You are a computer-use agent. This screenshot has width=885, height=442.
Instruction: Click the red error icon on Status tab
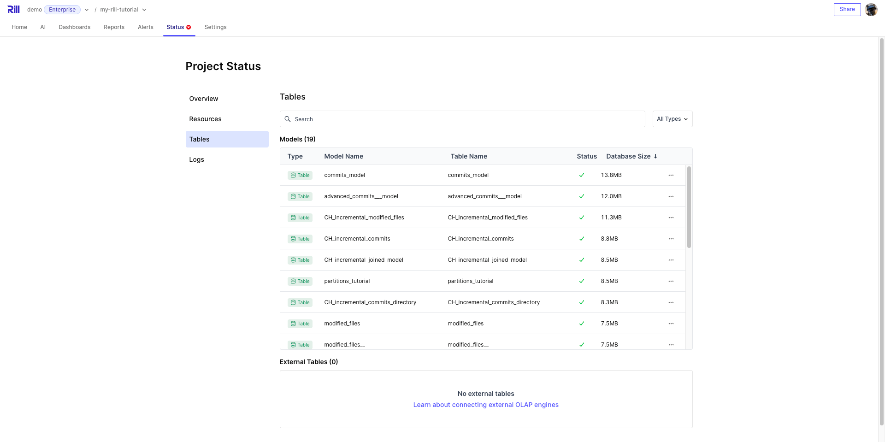pos(189,27)
